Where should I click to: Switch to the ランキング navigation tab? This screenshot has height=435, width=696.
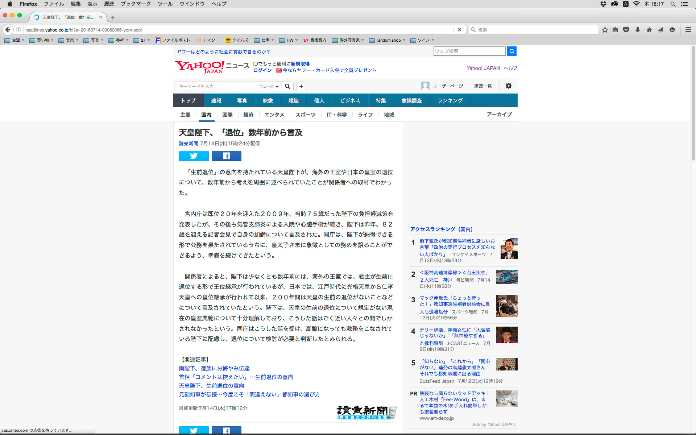pos(450,100)
